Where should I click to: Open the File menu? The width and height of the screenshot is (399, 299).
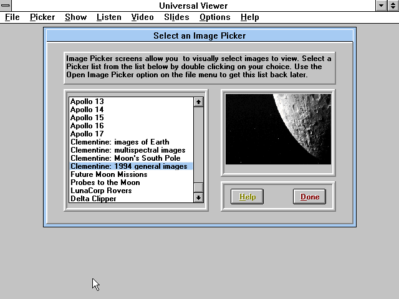tap(12, 17)
